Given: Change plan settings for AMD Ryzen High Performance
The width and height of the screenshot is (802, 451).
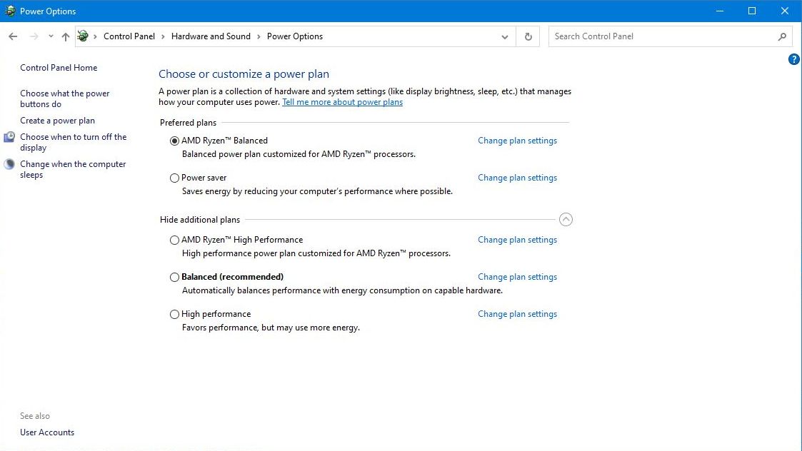Looking at the screenshot, I should [517, 240].
